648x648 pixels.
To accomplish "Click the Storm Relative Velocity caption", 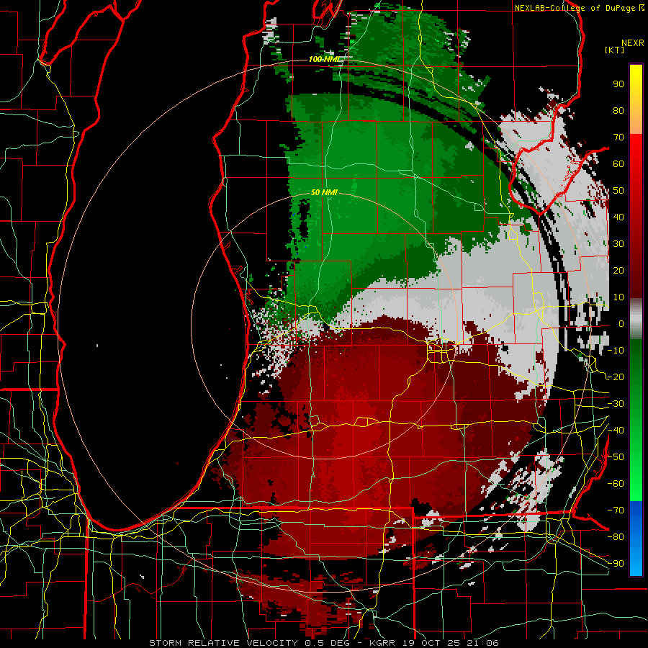I will [x=324, y=643].
